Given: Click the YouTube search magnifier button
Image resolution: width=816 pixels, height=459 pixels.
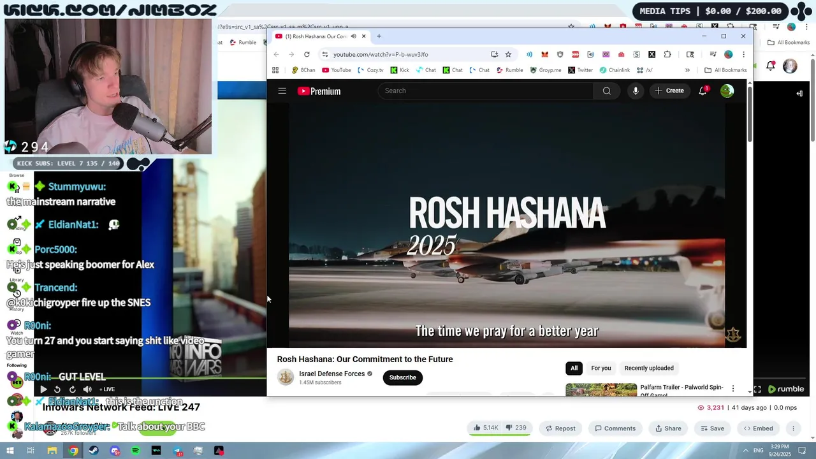Looking at the screenshot, I should point(607,91).
